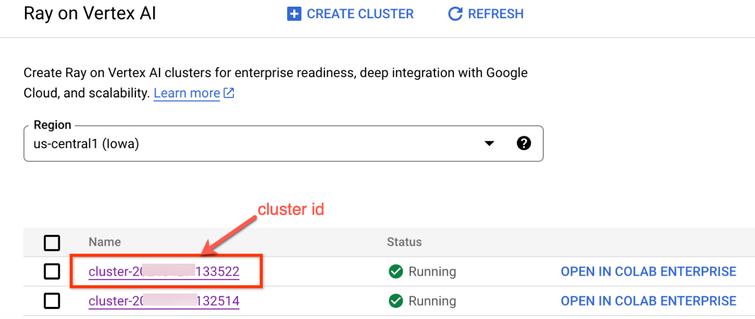Click green check icon for cluster ending 133522
Image resolution: width=755 pixels, height=319 pixels.
tap(395, 271)
